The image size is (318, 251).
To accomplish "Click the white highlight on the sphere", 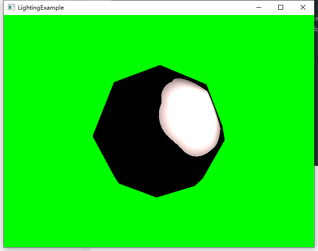I will tap(190, 118).
